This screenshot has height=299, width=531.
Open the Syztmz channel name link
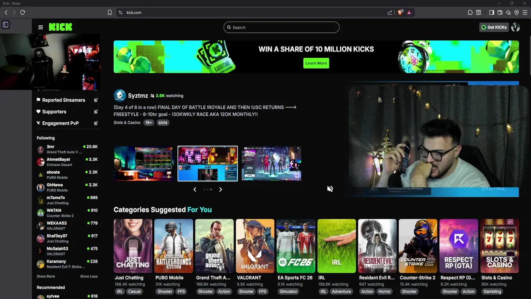[138, 96]
